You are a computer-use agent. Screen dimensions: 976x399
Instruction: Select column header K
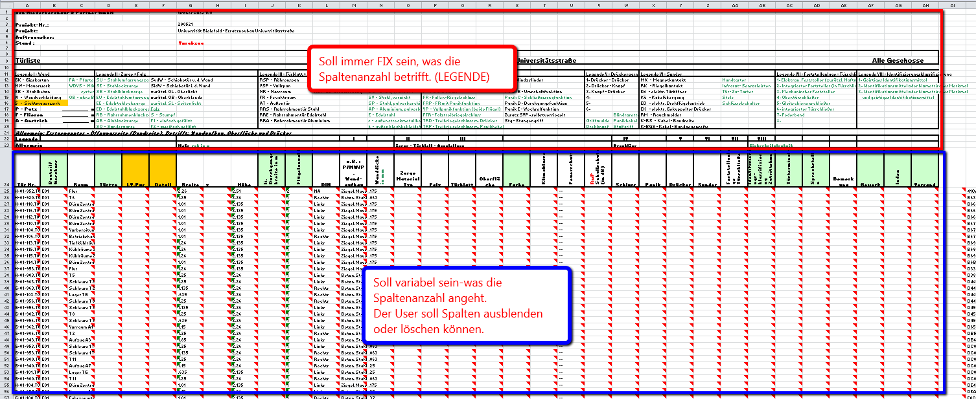pyautogui.click(x=299, y=5)
